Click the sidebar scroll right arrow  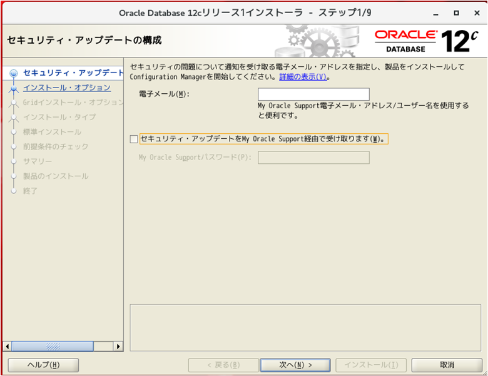[x=118, y=346]
